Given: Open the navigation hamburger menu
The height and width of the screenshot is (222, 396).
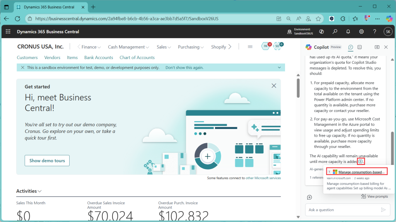Looking at the screenshot, I should 250,47.
